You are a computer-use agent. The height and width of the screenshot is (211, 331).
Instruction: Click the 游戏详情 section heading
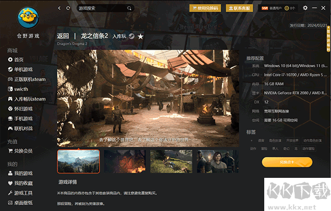click(68, 182)
